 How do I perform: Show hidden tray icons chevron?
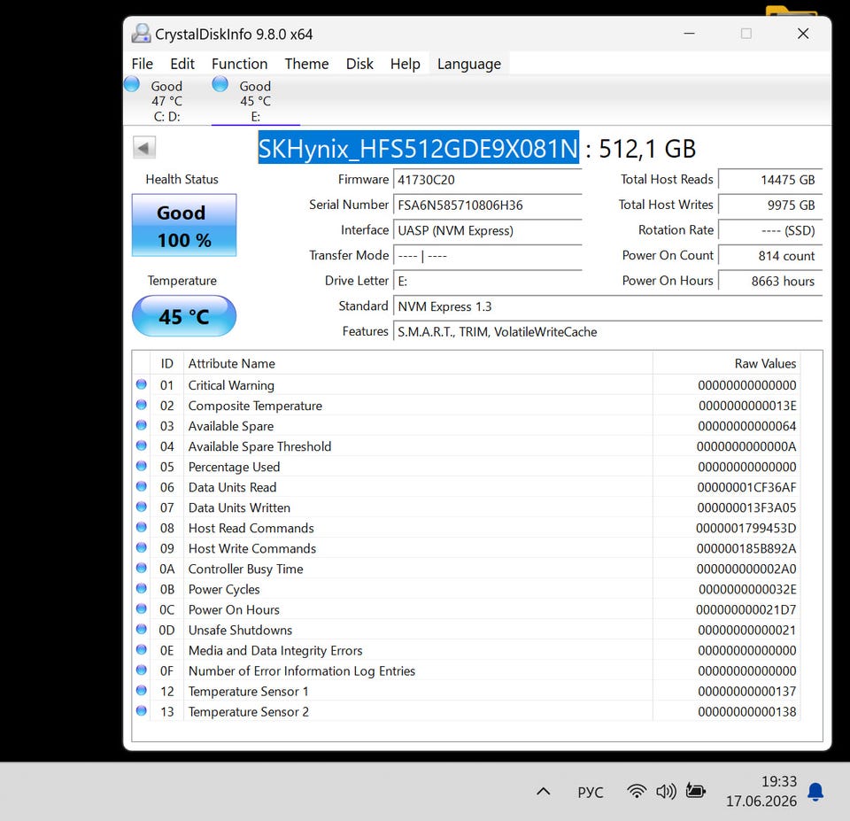[x=543, y=792]
